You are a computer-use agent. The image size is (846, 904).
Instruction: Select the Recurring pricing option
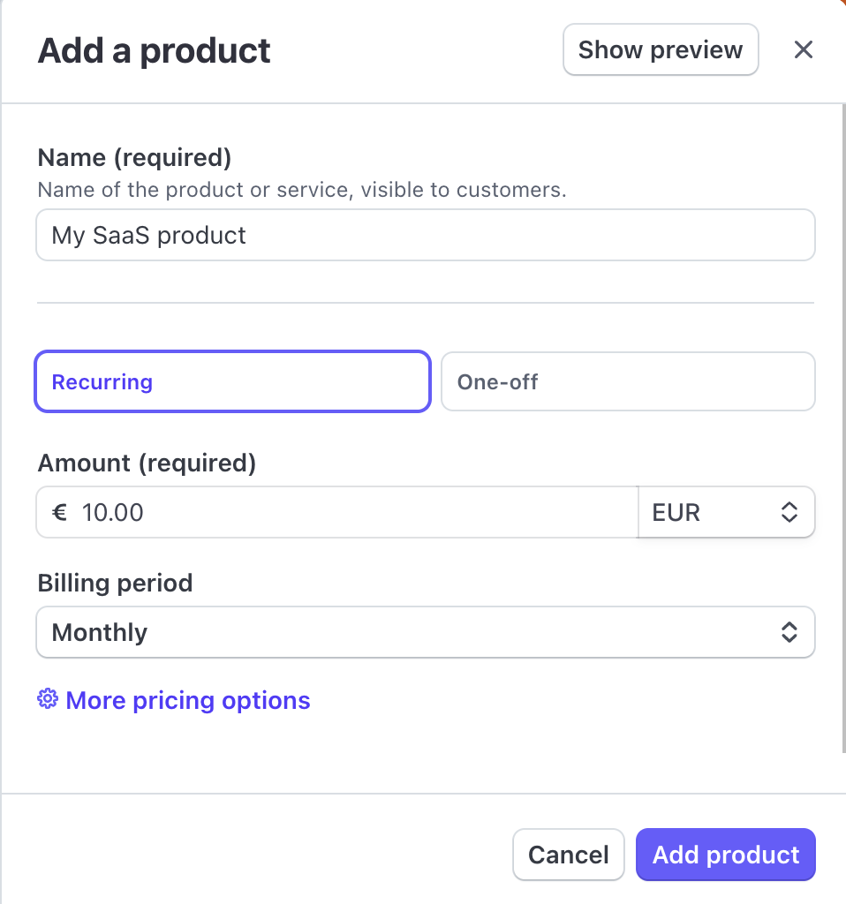[x=232, y=382]
